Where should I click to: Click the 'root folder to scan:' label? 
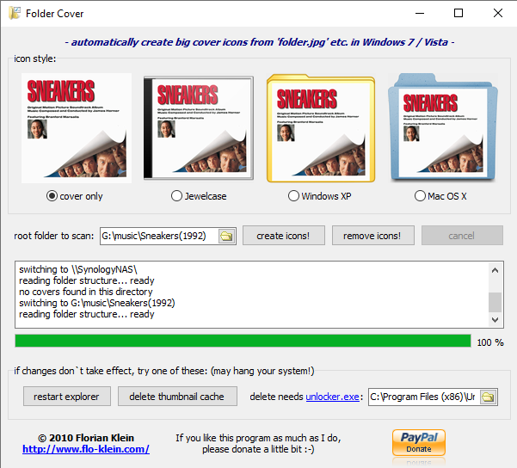pos(53,236)
